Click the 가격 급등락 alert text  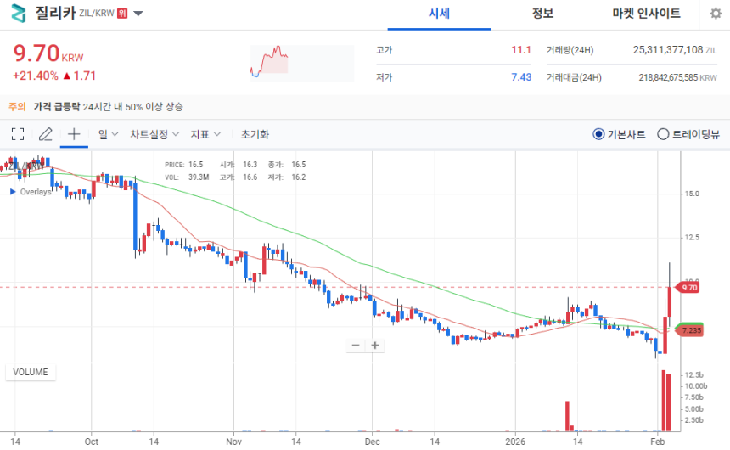[x=56, y=107]
